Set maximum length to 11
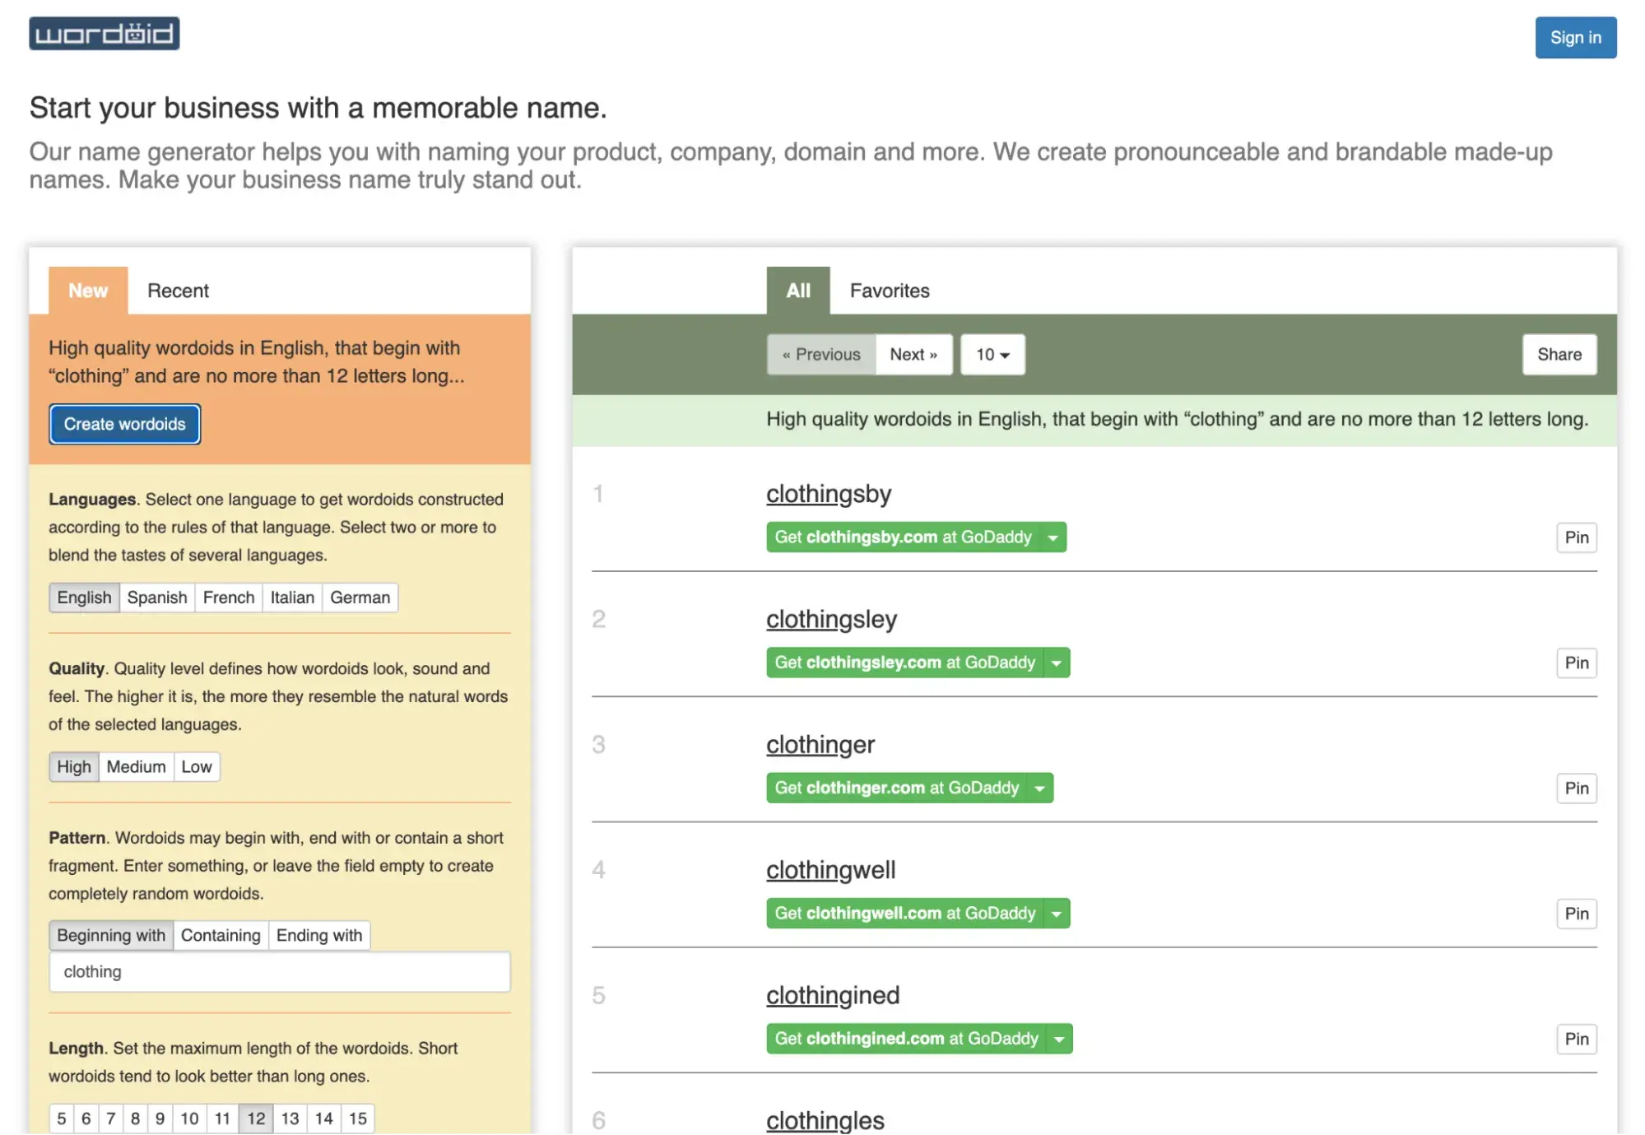 [x=223, y=1119]
